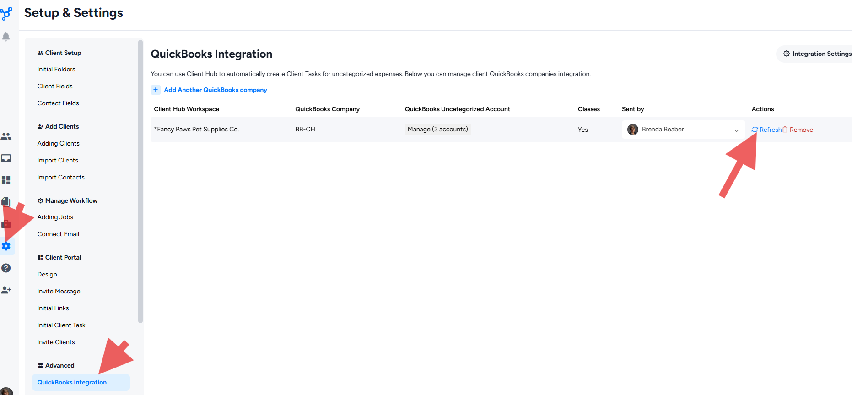
Task: Click the Yes value under Classes
Action: (583, 130)
